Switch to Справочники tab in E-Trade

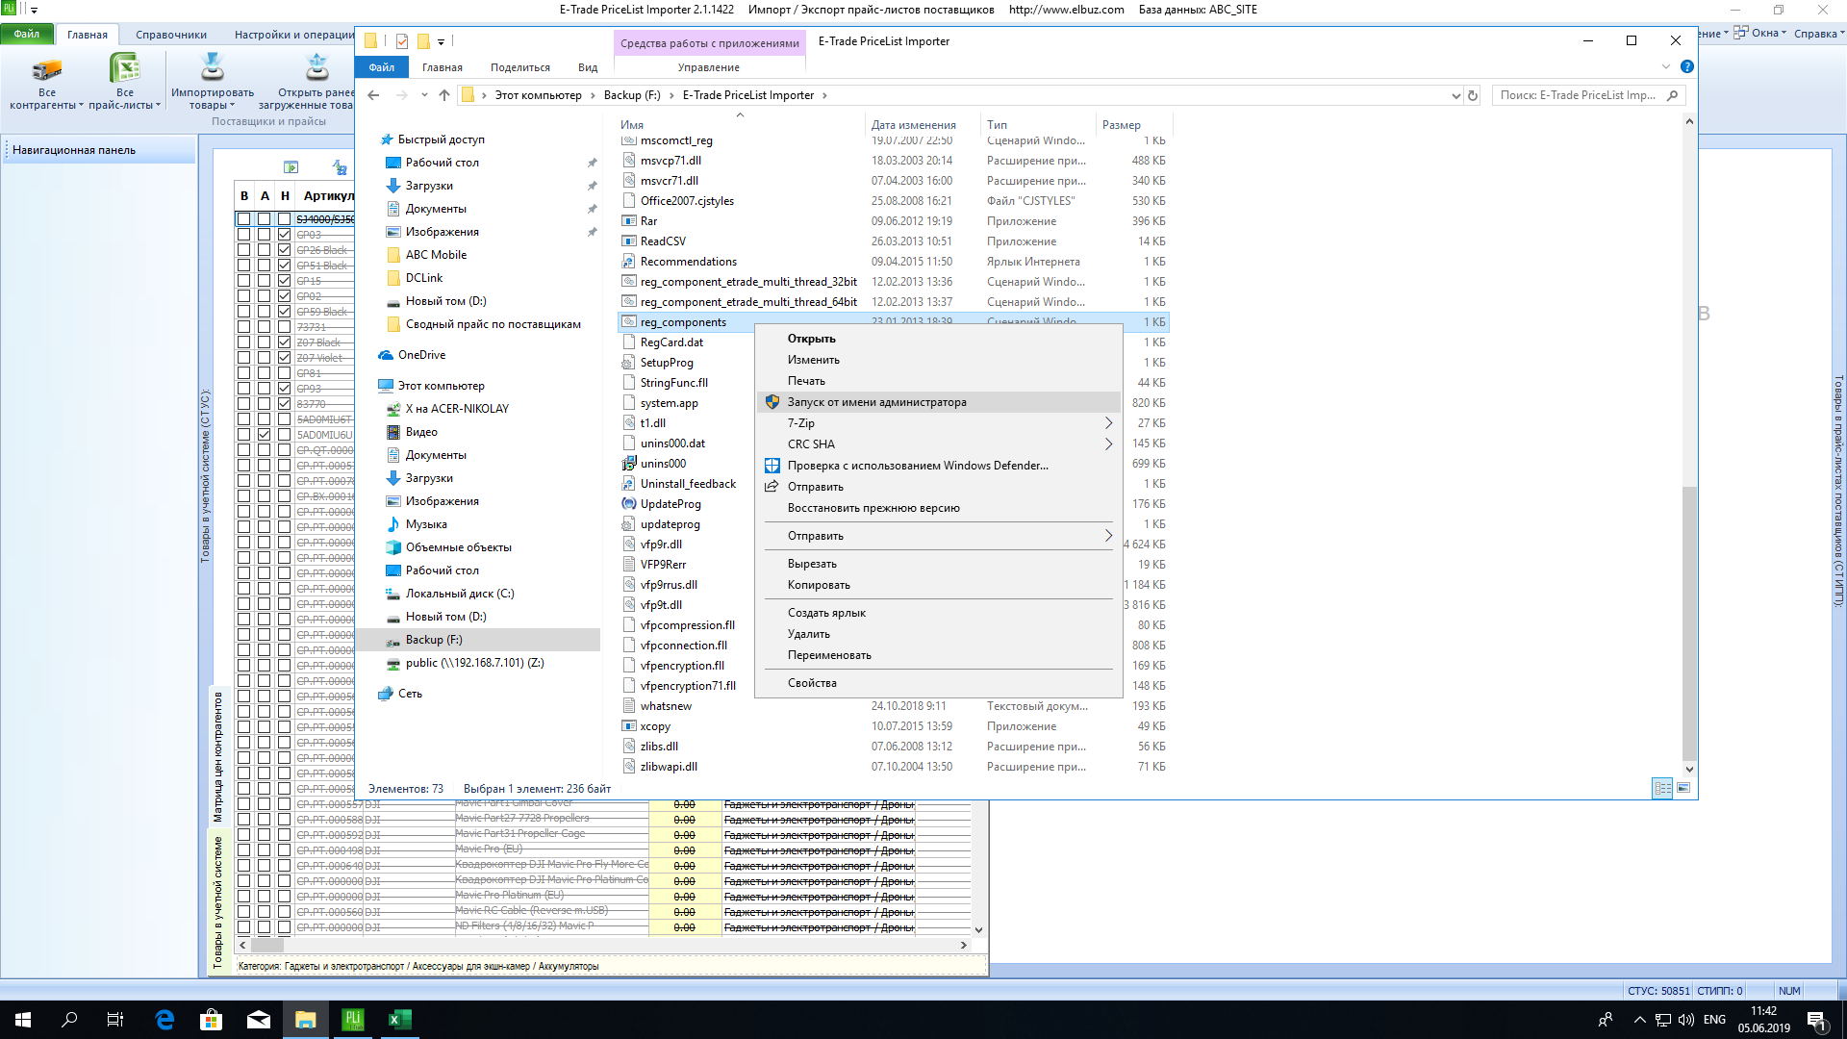(x=171, y=35)
